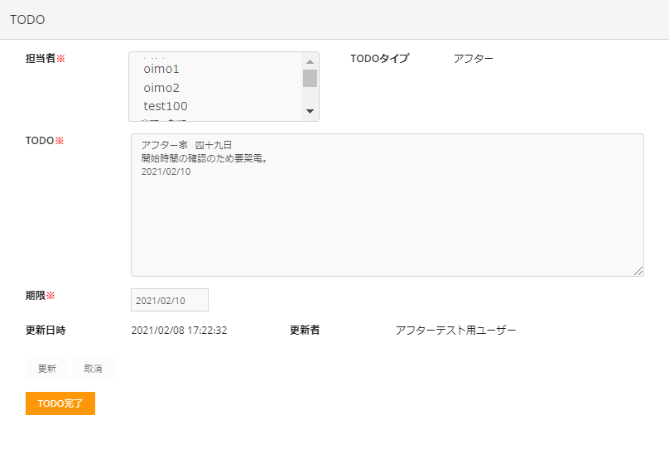
Task: Click the scroll-down arrow in the 担当者 list
Action: [x=310, y=111]
